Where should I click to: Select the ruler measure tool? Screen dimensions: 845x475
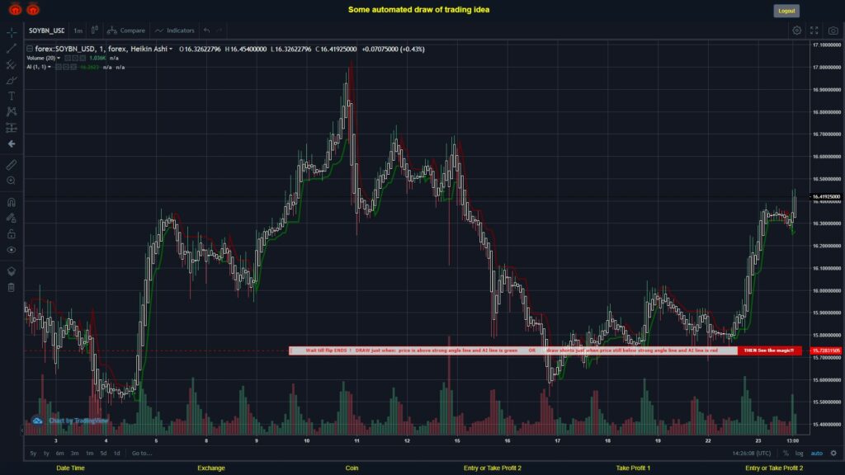click(12, 165)
